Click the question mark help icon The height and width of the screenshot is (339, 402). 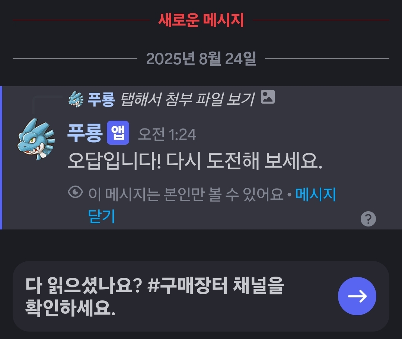point(368,219)
